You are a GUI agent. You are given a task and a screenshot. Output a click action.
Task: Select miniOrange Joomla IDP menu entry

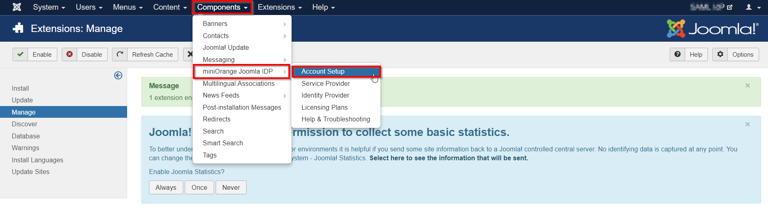(x=242, y=71)
